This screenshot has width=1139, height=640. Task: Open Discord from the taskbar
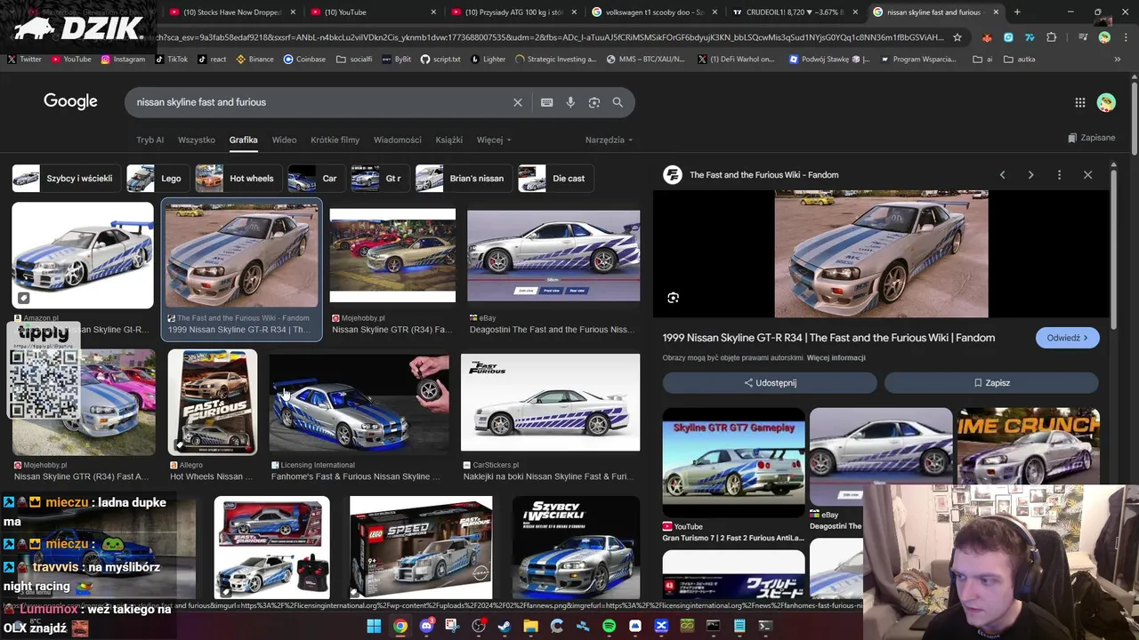point(426,626)
